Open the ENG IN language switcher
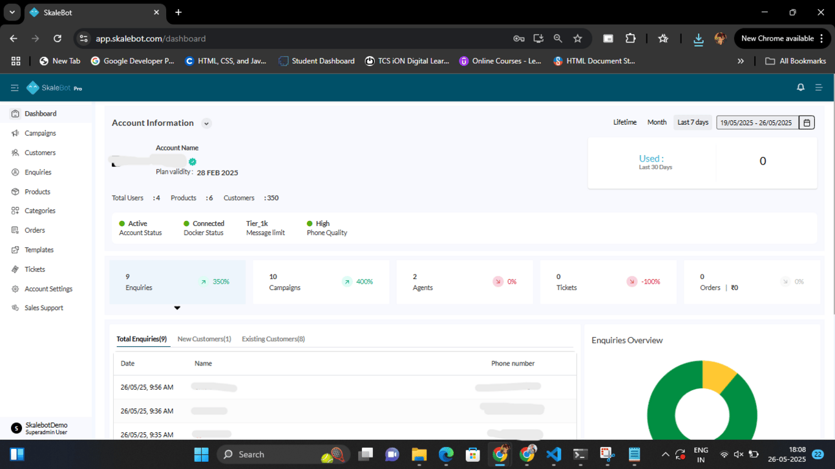Image resolution: width=835 pixels, height=469 pixels. click(x=701, y=455)
